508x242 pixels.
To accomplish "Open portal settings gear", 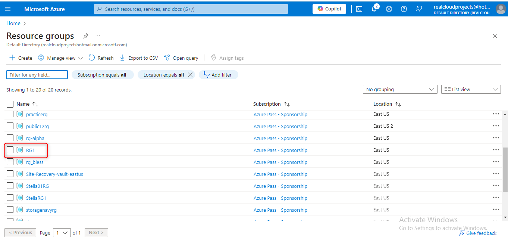I will (389, 9).
